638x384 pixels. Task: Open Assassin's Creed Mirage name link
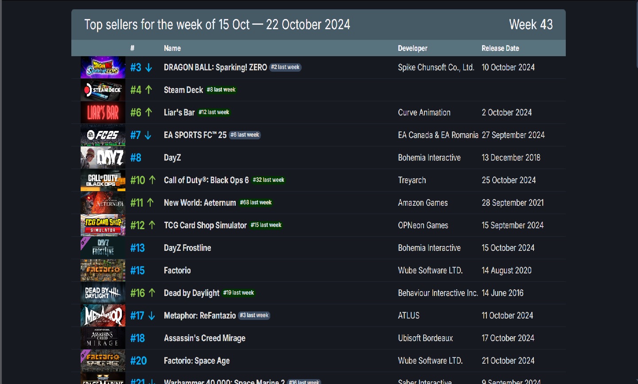pos(205,338)
